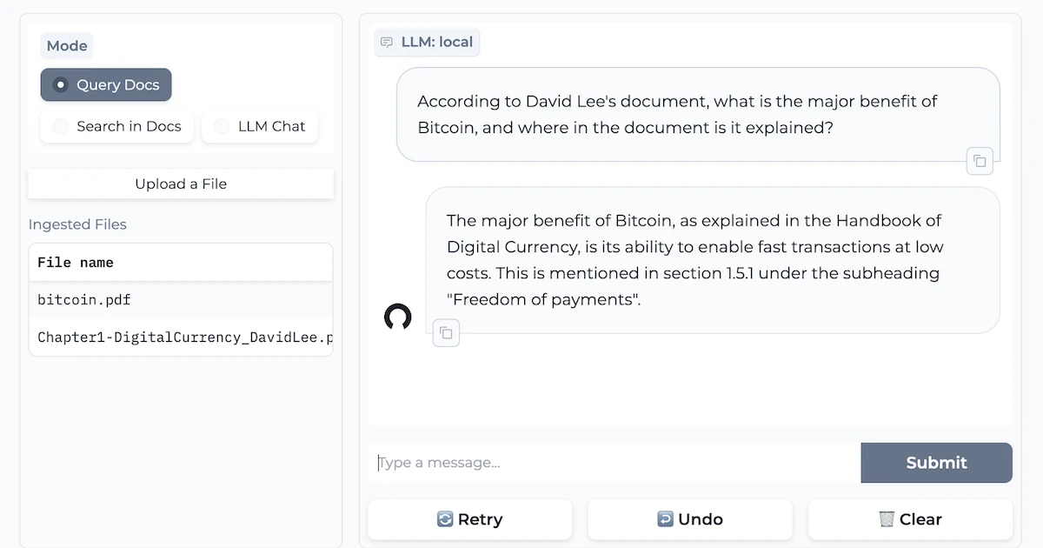The width and height of the screenshot is (1043, 548).
Task: Undo the last chat message
Action: [x=690, y=519]
